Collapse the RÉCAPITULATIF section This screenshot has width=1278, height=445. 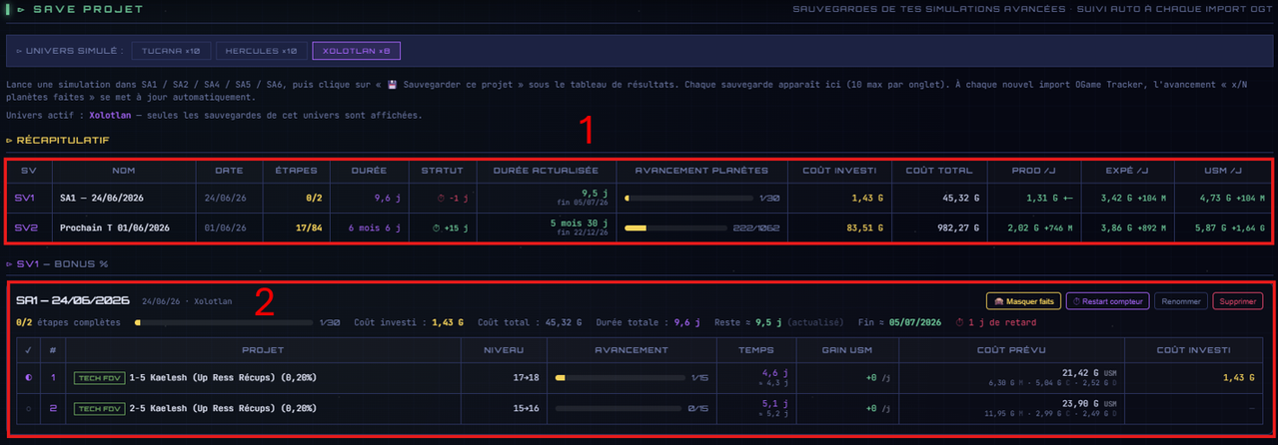(x=57, y=140)
